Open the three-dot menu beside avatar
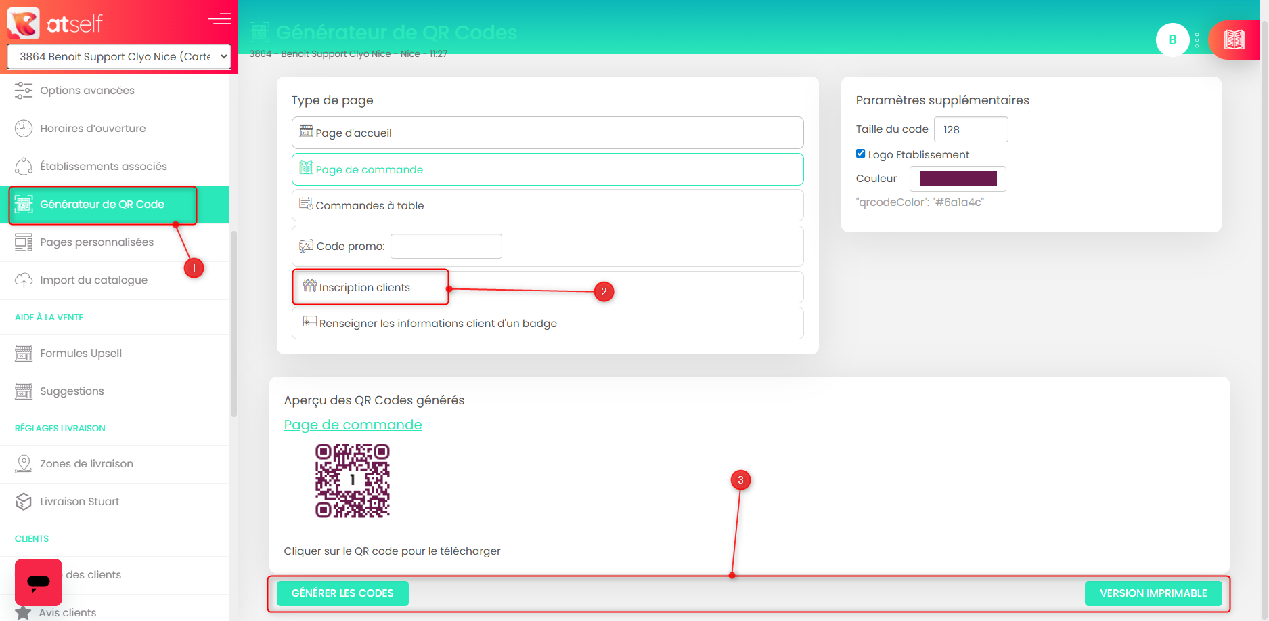This screenshot has width=1269, height=621. (x=1197, y=40)
